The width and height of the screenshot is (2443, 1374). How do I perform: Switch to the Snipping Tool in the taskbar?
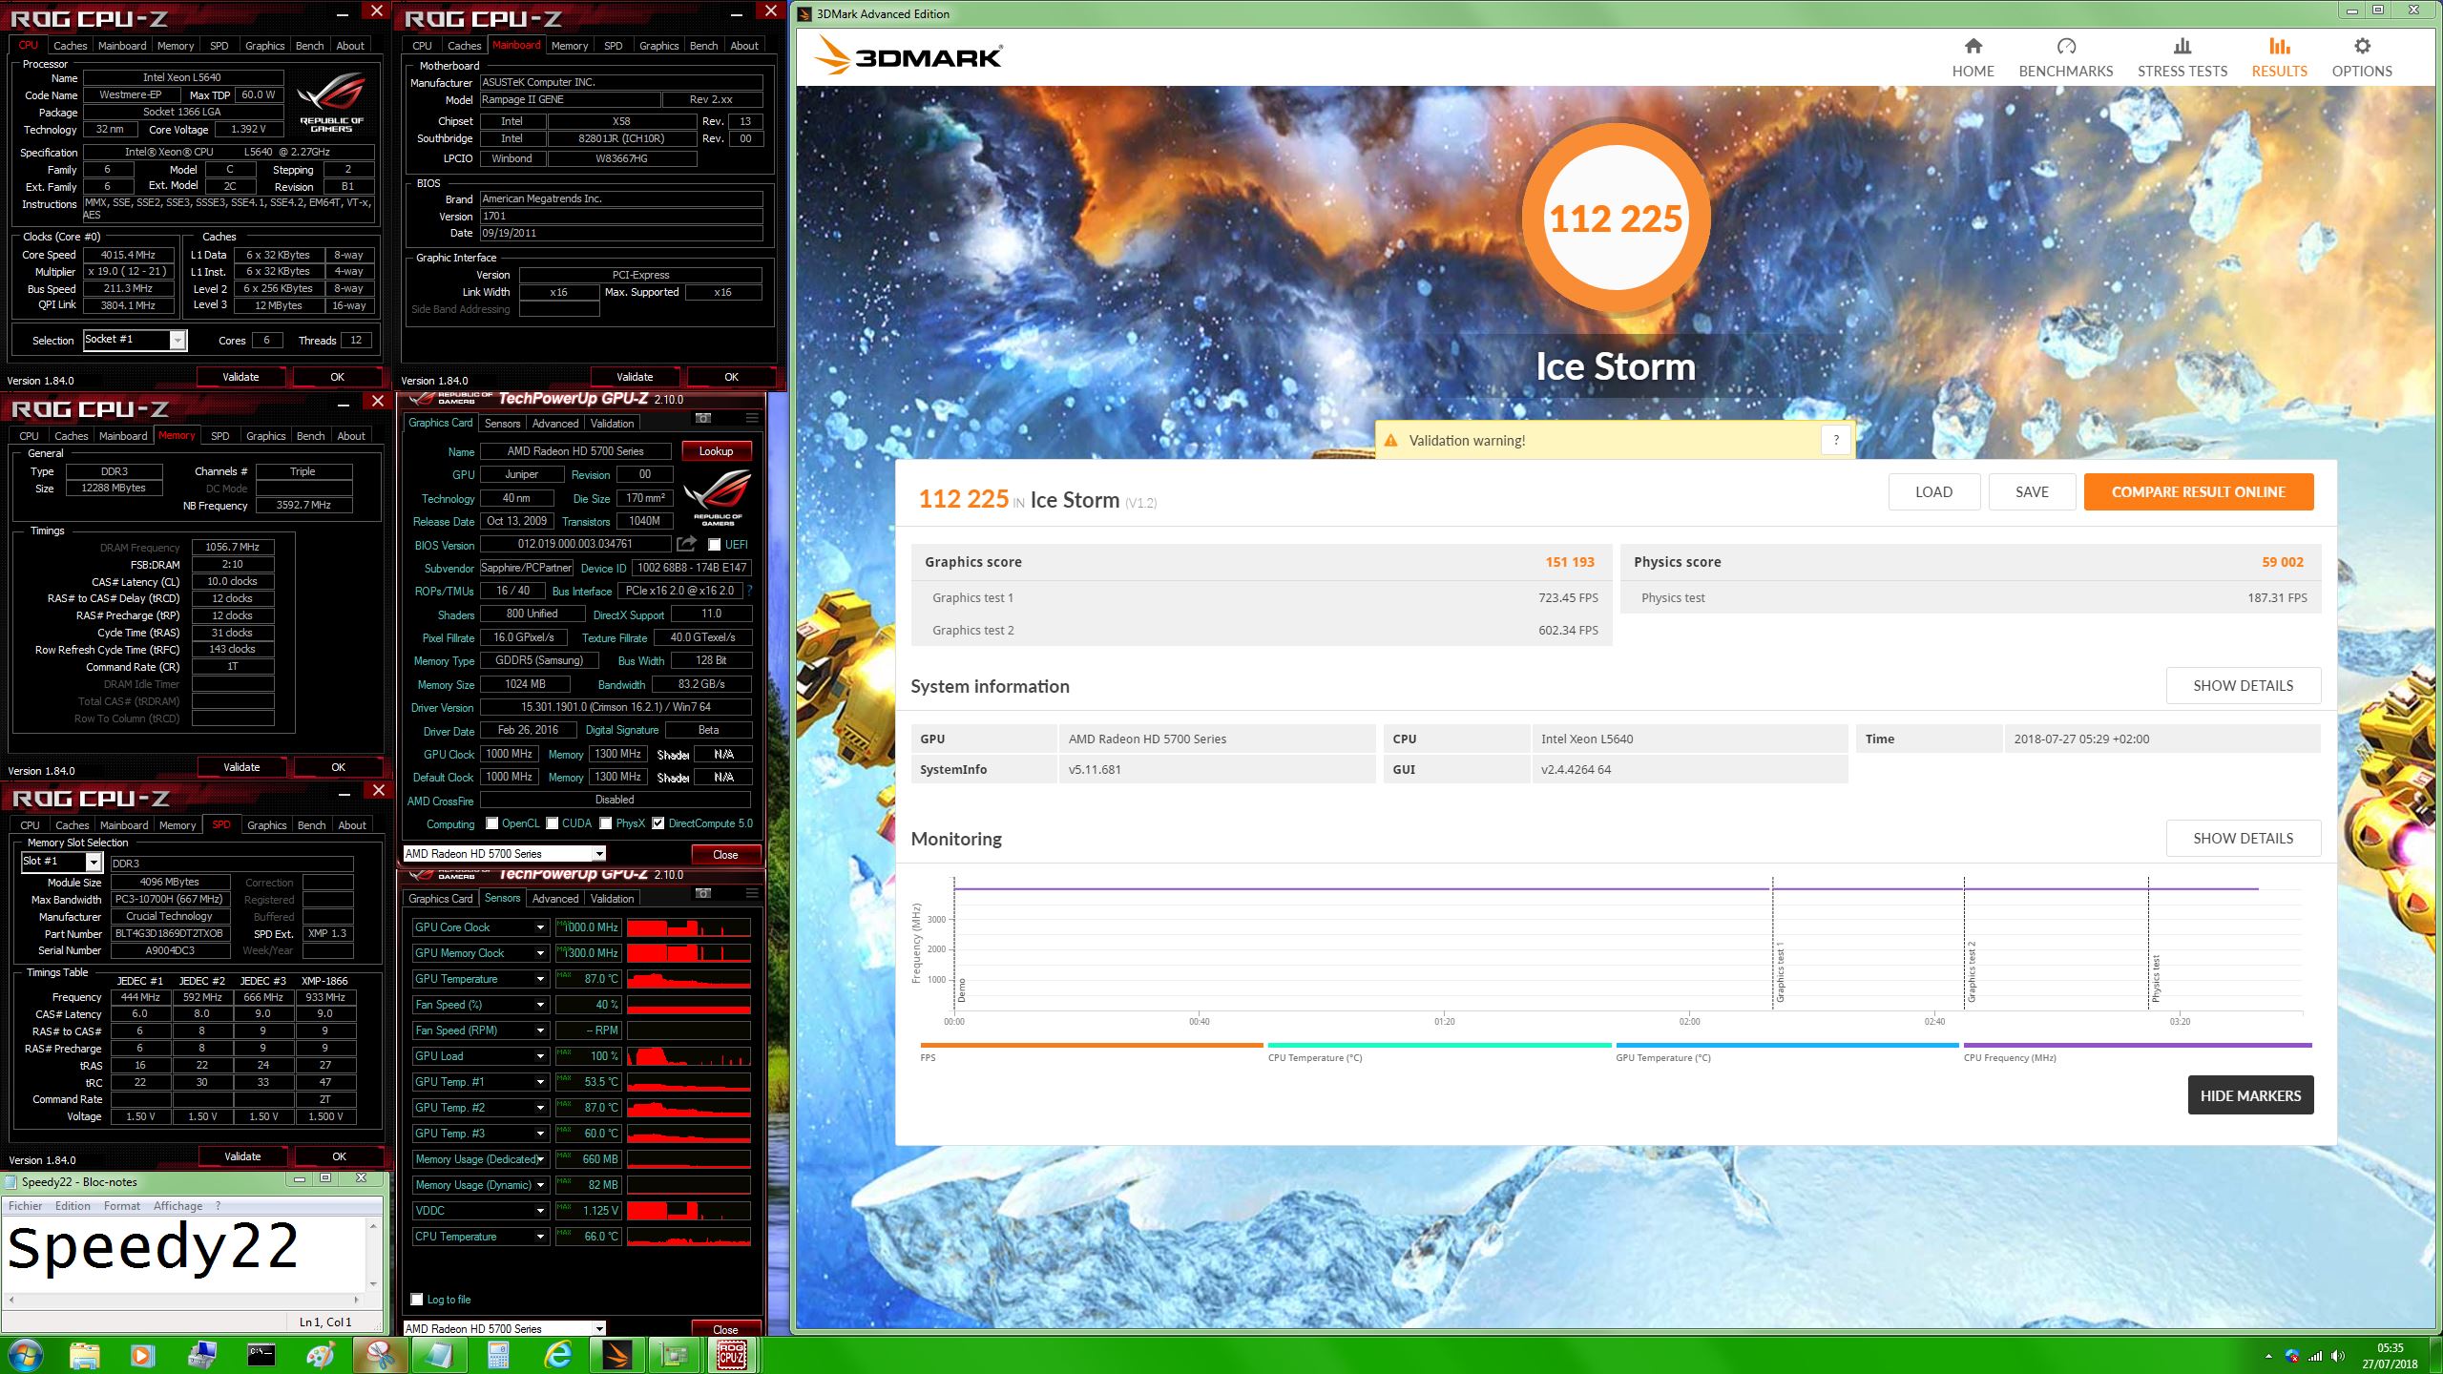[x=380, y=1355]
